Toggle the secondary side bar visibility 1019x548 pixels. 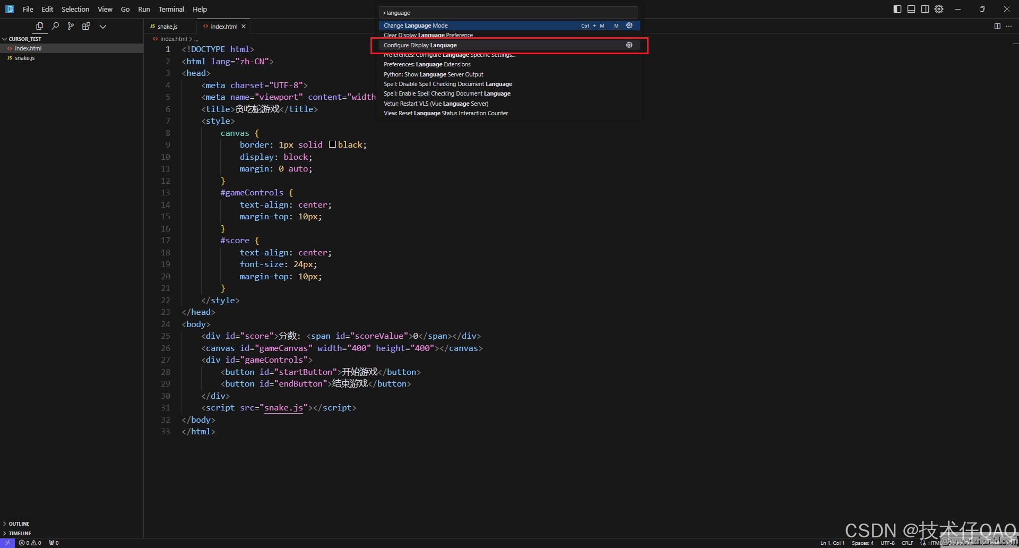(x=925, y=9)
